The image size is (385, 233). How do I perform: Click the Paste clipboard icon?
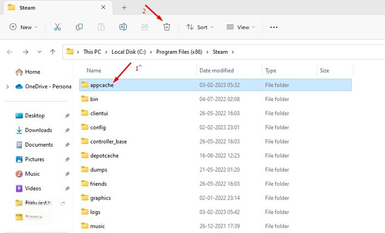[x=101, y=27]
